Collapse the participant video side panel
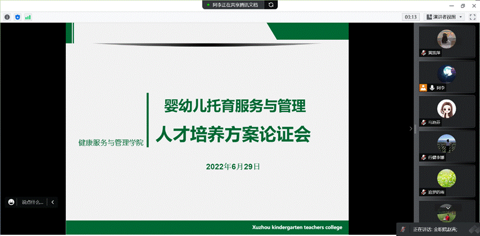This screenshot has height=236, width=480. pos(411,129)
